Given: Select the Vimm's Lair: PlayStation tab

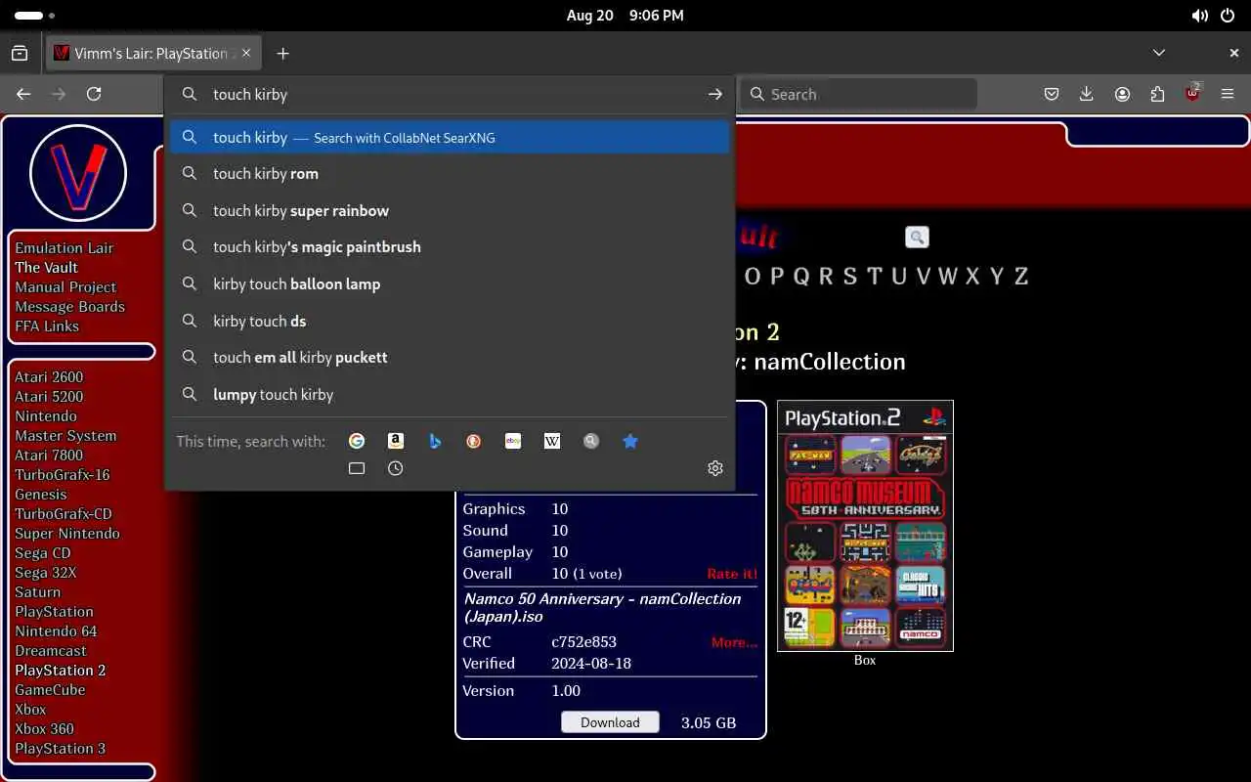Looking at the screenshot, I should click(153, 53).
